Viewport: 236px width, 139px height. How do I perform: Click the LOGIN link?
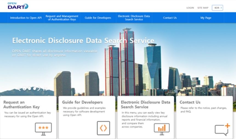coord(190,8)
